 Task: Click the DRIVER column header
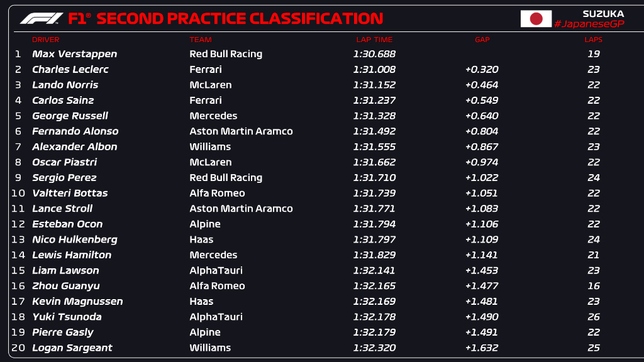(x=45, y=40)
